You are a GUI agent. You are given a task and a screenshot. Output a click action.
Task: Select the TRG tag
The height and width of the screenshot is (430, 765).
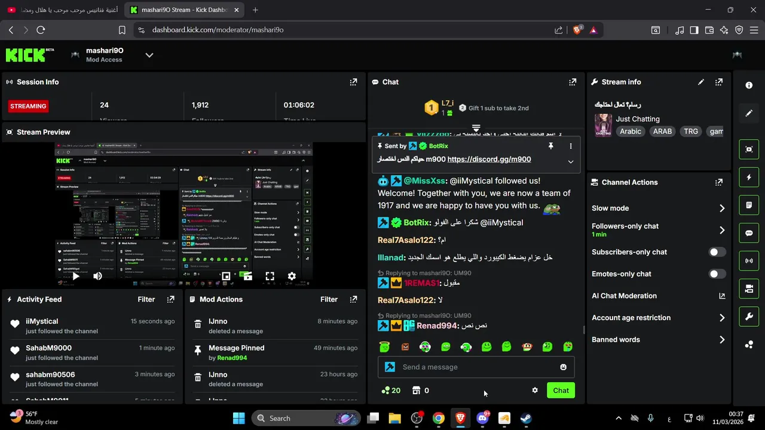(x=691, y=131)
